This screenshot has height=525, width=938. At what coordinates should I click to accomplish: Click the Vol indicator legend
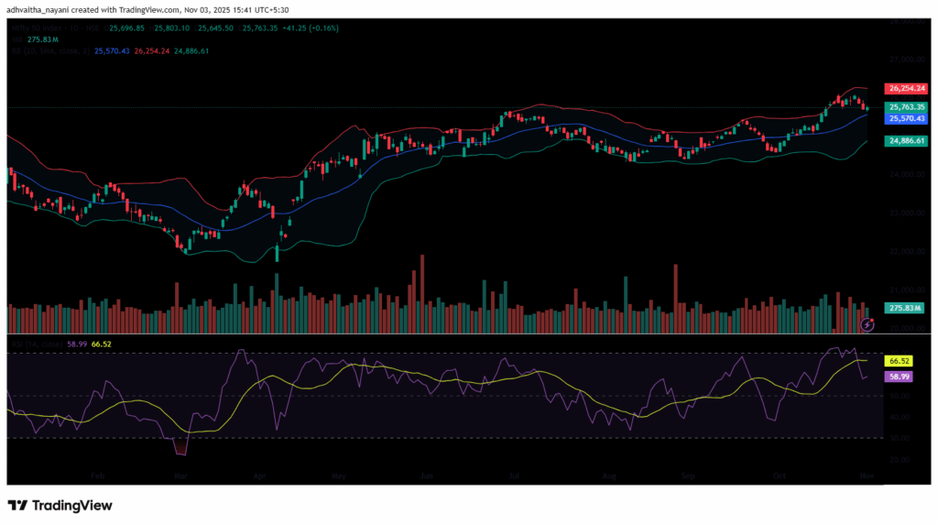(16, 39)
